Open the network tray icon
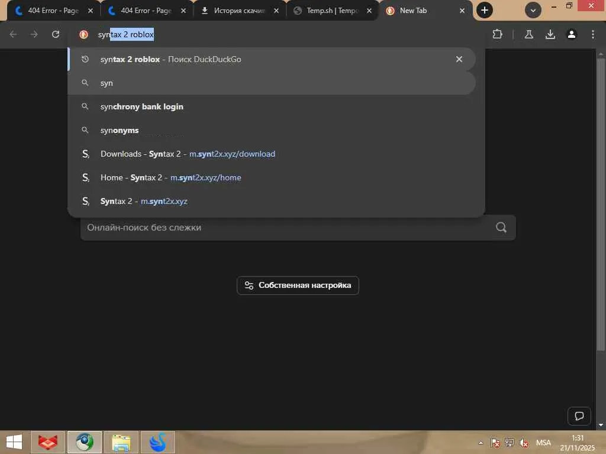The image size is (606, 454). click(510, 443)
